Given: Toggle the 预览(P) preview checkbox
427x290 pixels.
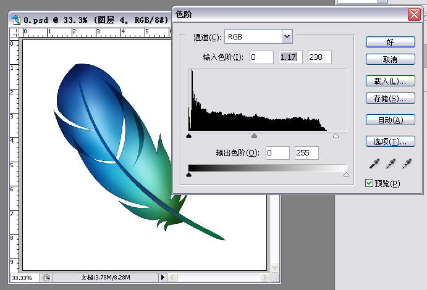Looking at the screenshot, I should (369, 183).
